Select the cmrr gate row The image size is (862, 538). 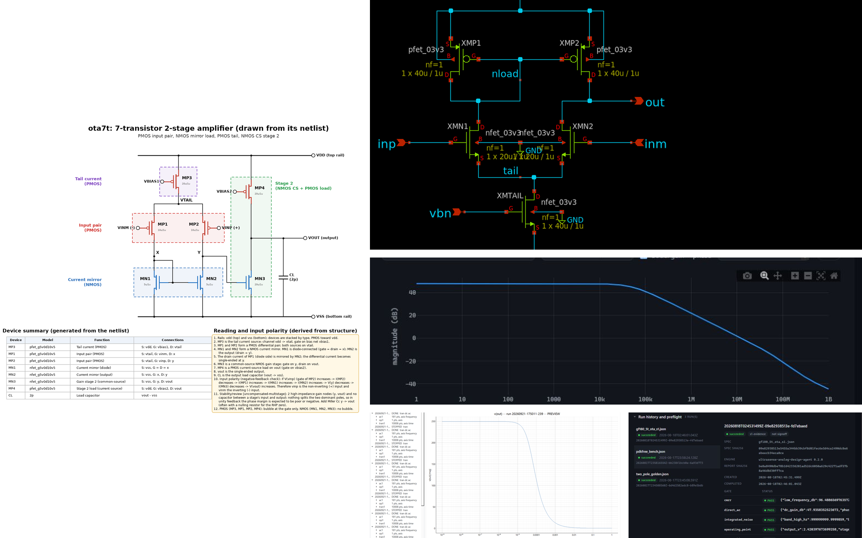click(x=787, y=500)
